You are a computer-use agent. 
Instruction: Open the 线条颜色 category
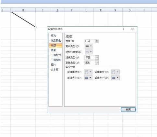coord(56,40)
